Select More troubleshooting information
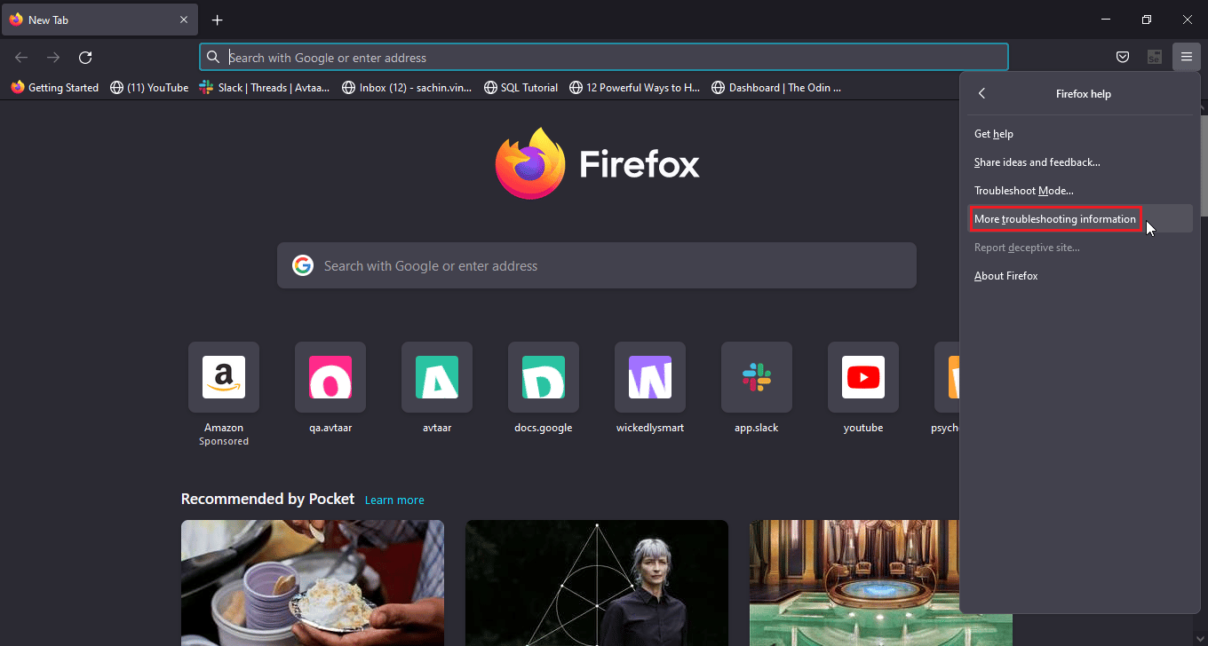The width and height of the screenshot is (1208, 646). (x=1055, y=219)
